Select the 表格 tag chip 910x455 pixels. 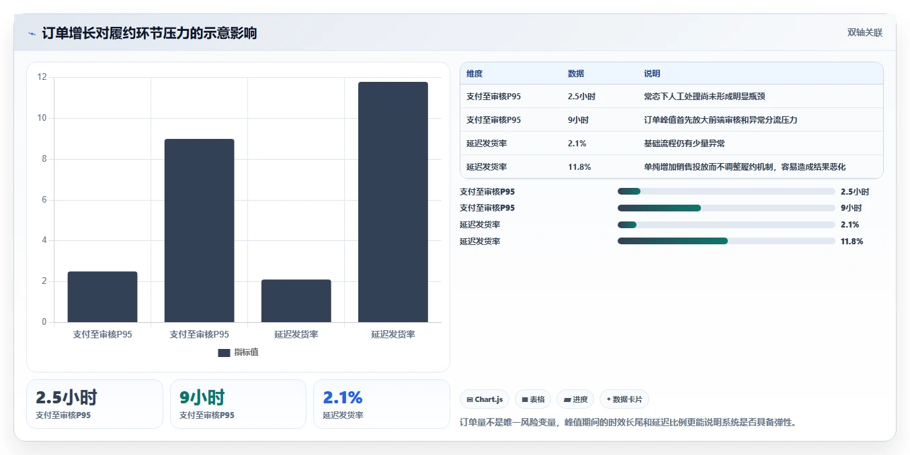533,399
